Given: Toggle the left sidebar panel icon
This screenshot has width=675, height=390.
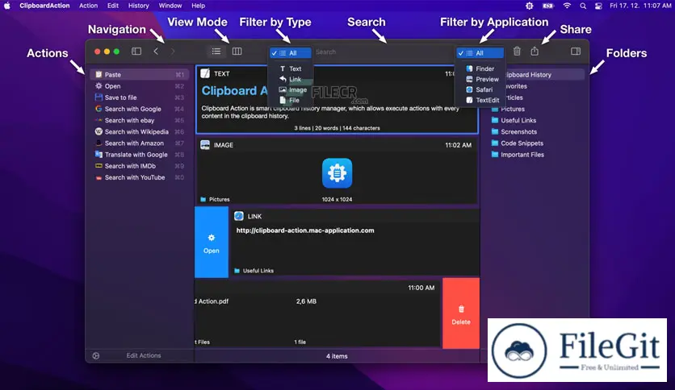Looking at the screenshot, I should click(x=136, y=52).
